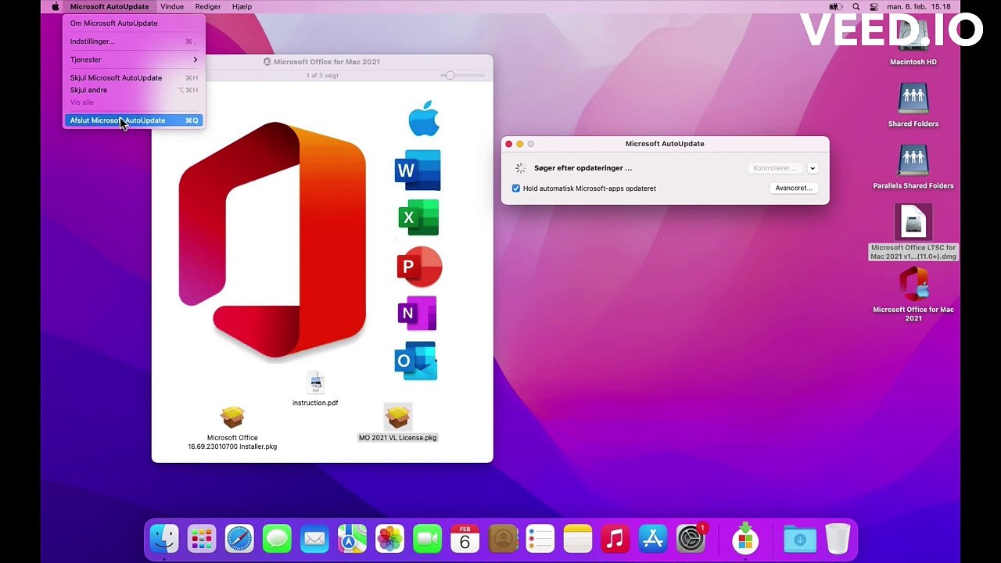Choose 'Skjul Microsoft AutoUpdate' menu item

pos(134,78)
